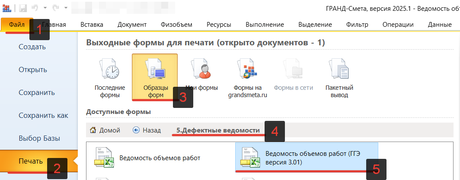Viewport: 460px width, 180px height.
Task: Click the Redo arrow in quick access toolbar
Action: click(x=55, y=8)
